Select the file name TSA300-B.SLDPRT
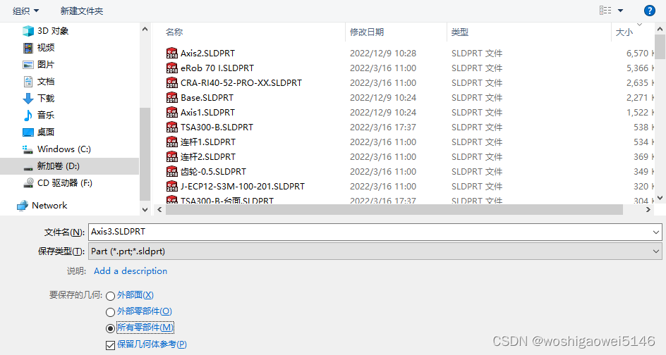666x355 pixels. [x=217, y=127]
